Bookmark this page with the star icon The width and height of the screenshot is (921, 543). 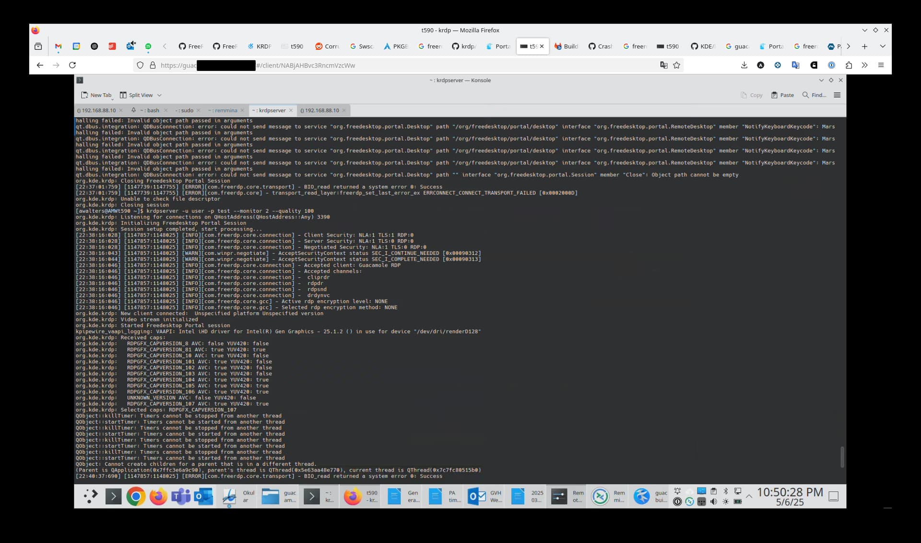point(676,65)
